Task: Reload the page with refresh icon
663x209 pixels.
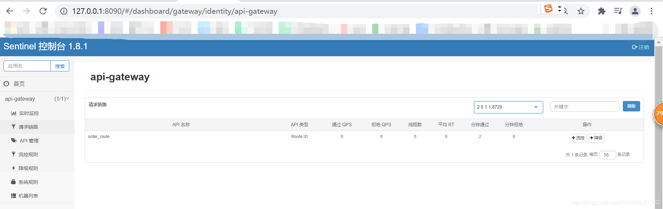Action: (43, 11)
